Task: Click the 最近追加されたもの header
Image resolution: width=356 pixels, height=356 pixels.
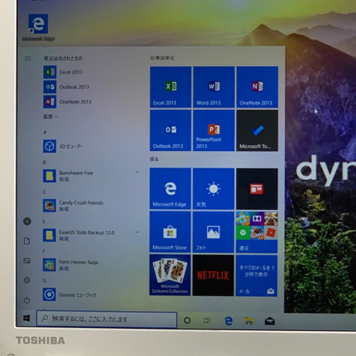Action: pyautogui.click(x=63, y=58)
